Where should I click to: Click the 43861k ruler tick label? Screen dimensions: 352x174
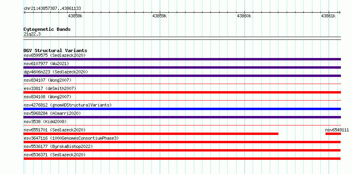(x=328, y=16)
